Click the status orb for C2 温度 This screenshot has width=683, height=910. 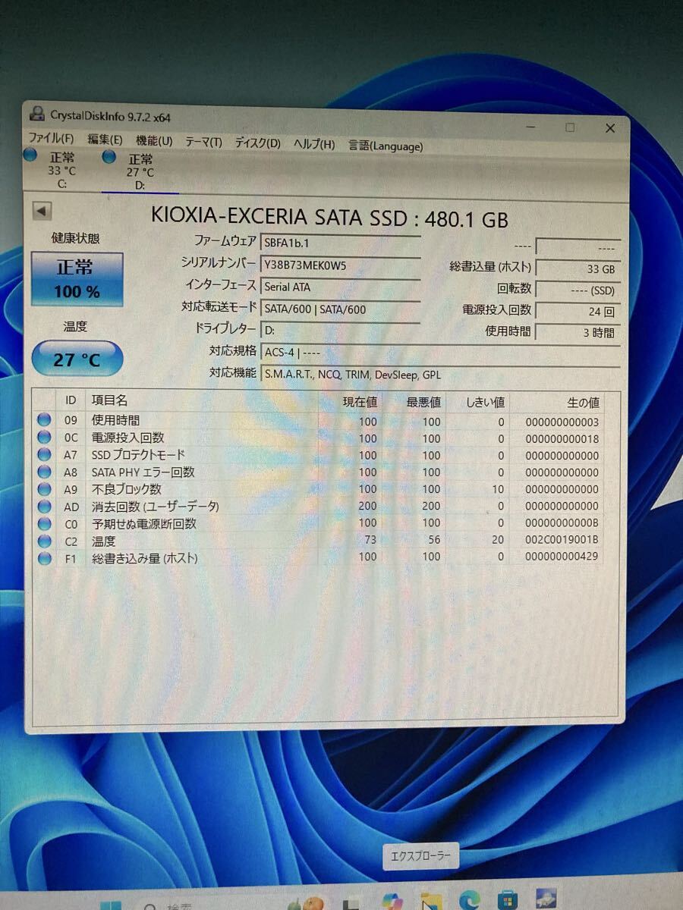(x=44, y=541)
